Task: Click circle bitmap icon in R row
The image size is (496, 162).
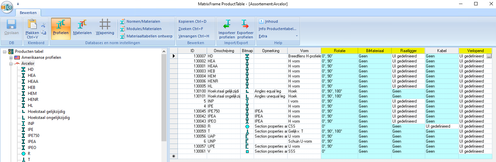Action: pos(247,126)
